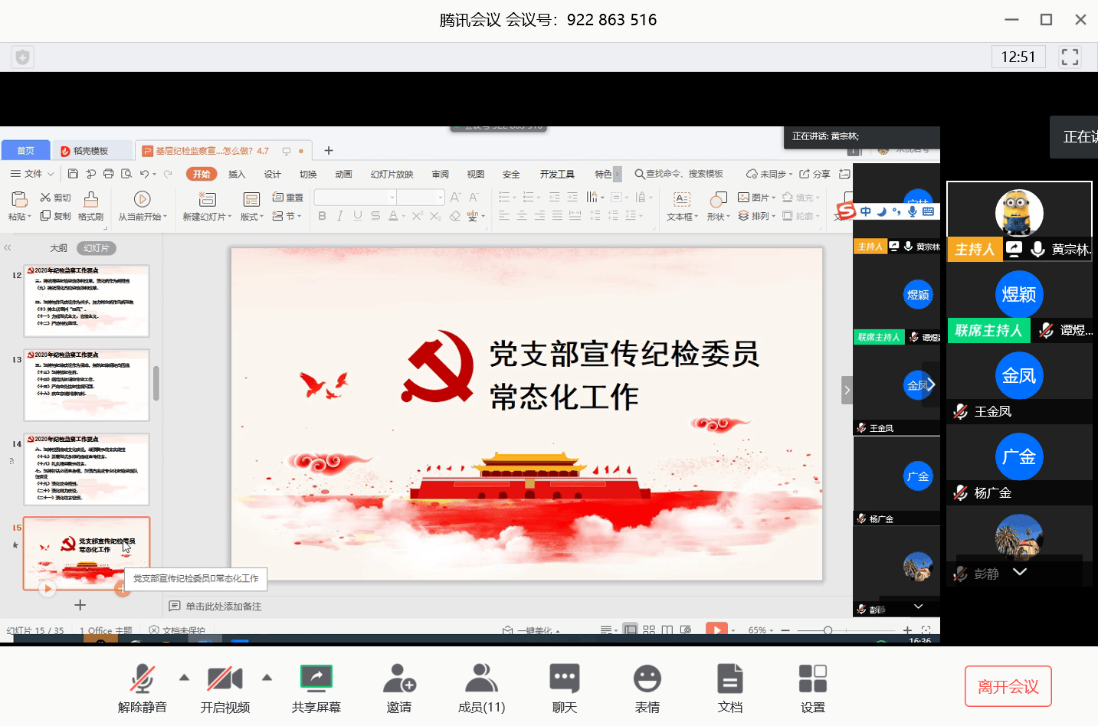Click the 离开会议 leave meeting button
This screenshot has height=726, width=1098.
tap(1008, 686)
